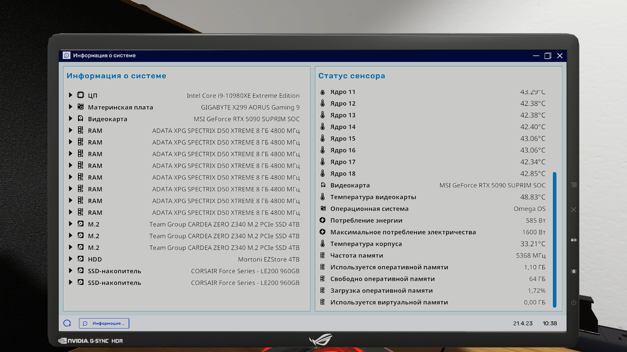The height and width of the screenshot is (352, 627).
Task: Click the 585 Вт power consumption value
Action: pos(536,221)
